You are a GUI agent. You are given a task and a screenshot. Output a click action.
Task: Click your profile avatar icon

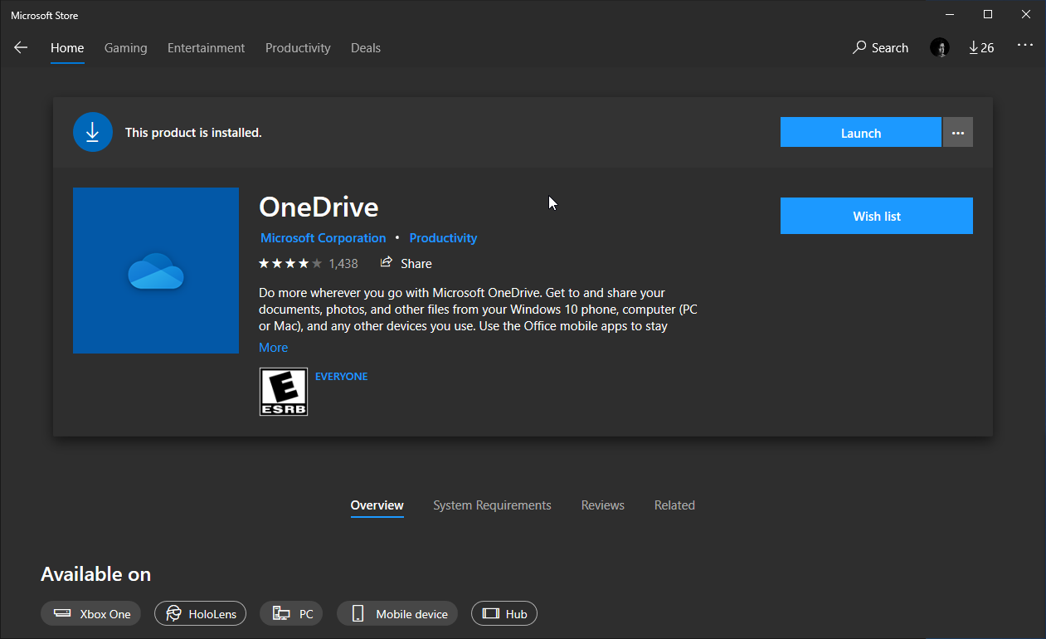(940, 47)
